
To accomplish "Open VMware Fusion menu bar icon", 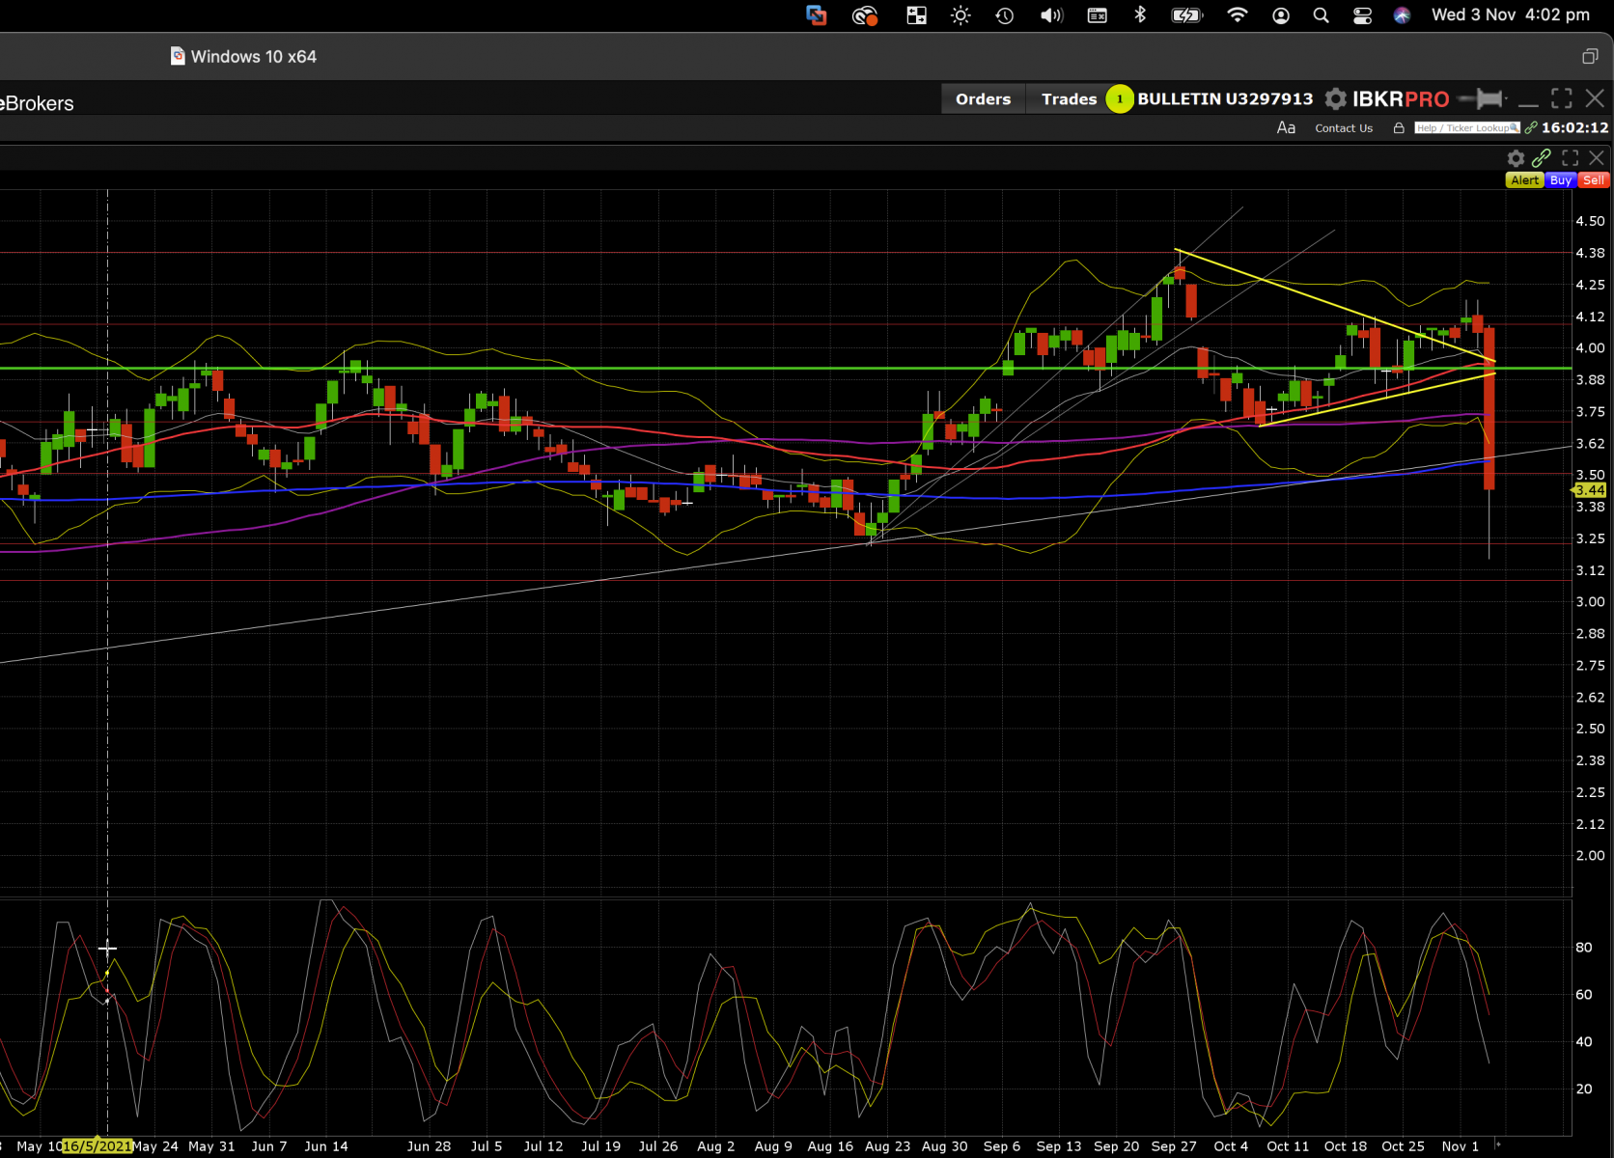I will coord(817,15).
